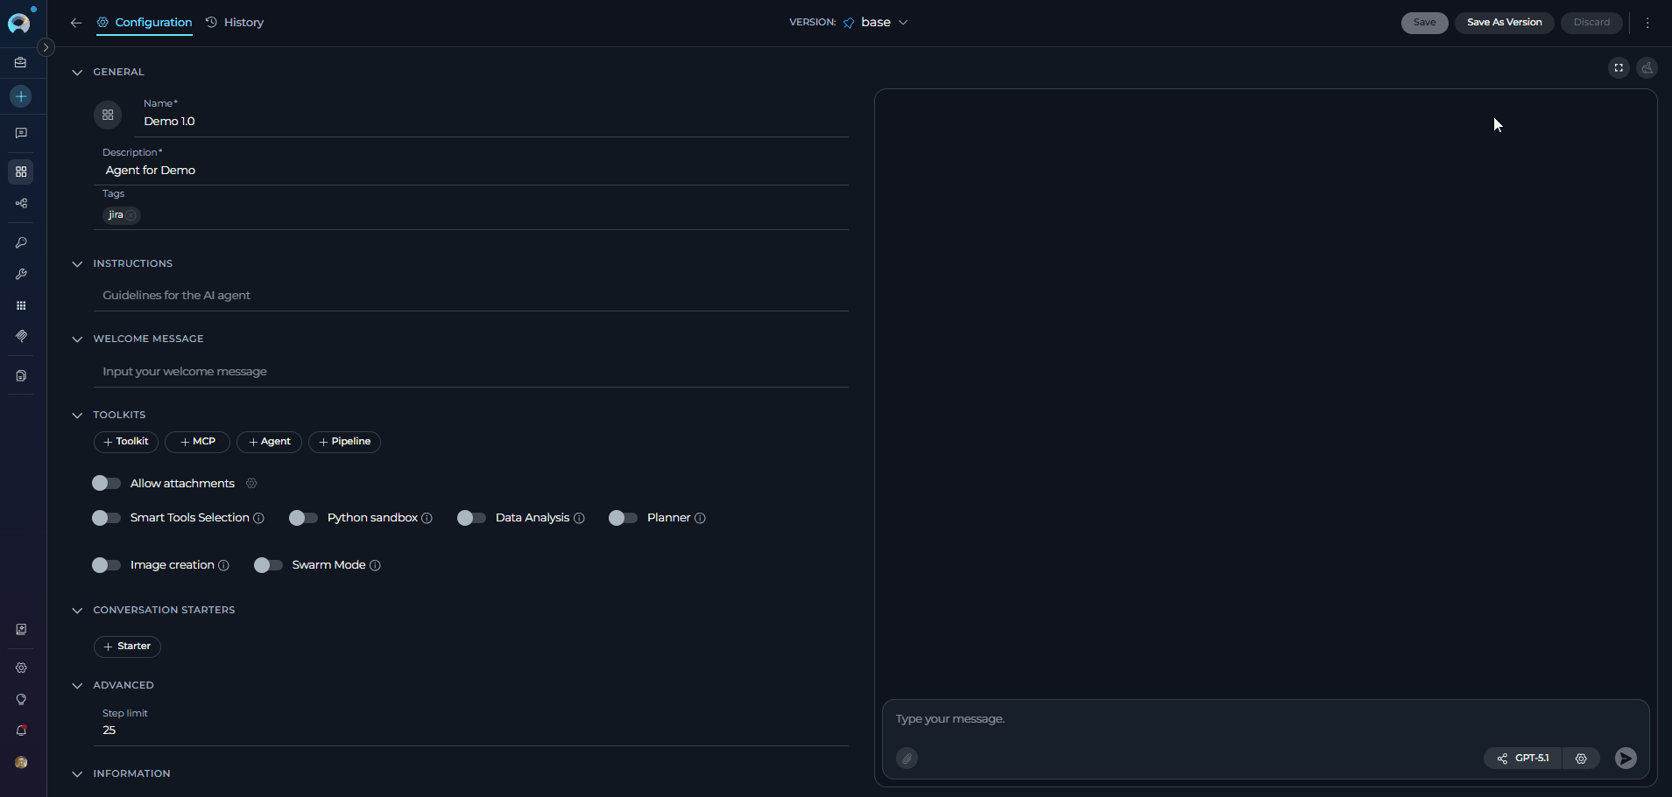
Task: Show info for Python sandbox
Action: 427,518
